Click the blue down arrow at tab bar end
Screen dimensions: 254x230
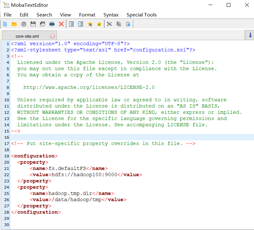point(250,35)
